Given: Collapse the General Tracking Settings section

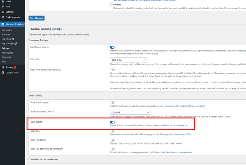Looking at the screenshot, I should 29,29.
